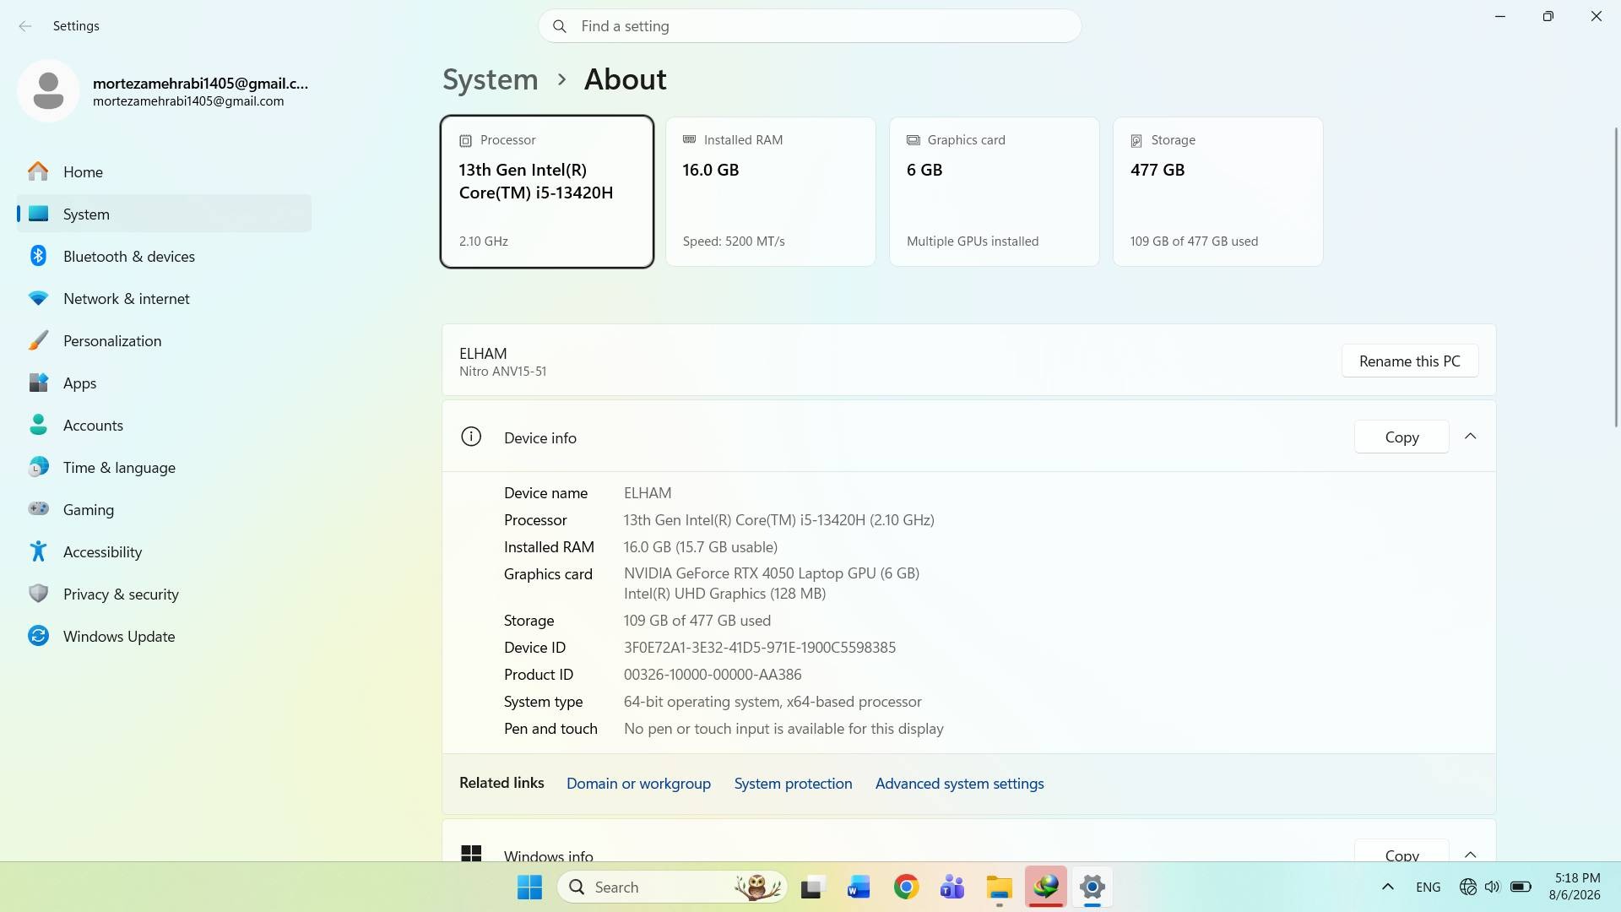Click the ENG language indicator
Image resolution: width=1621 pixels, height=912 pixels.
coord(1428,887)
